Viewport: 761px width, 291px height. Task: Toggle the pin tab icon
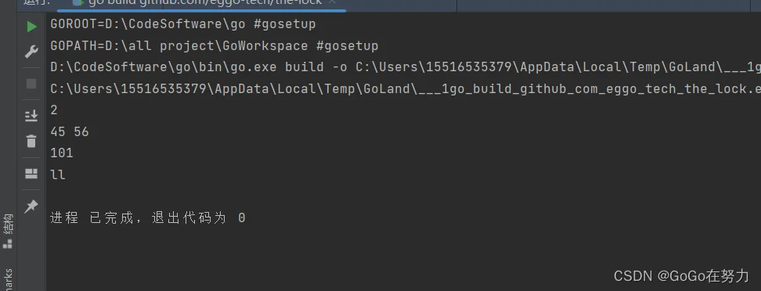point(31,207)
